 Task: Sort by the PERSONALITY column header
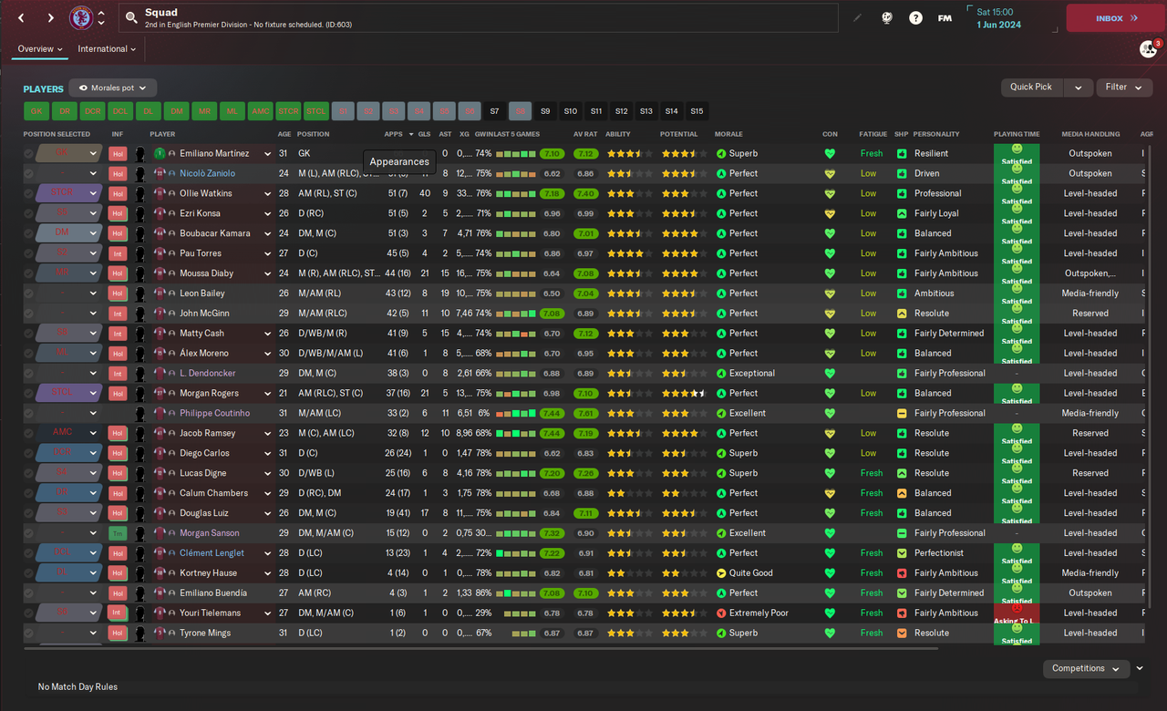tap(936, 134)
